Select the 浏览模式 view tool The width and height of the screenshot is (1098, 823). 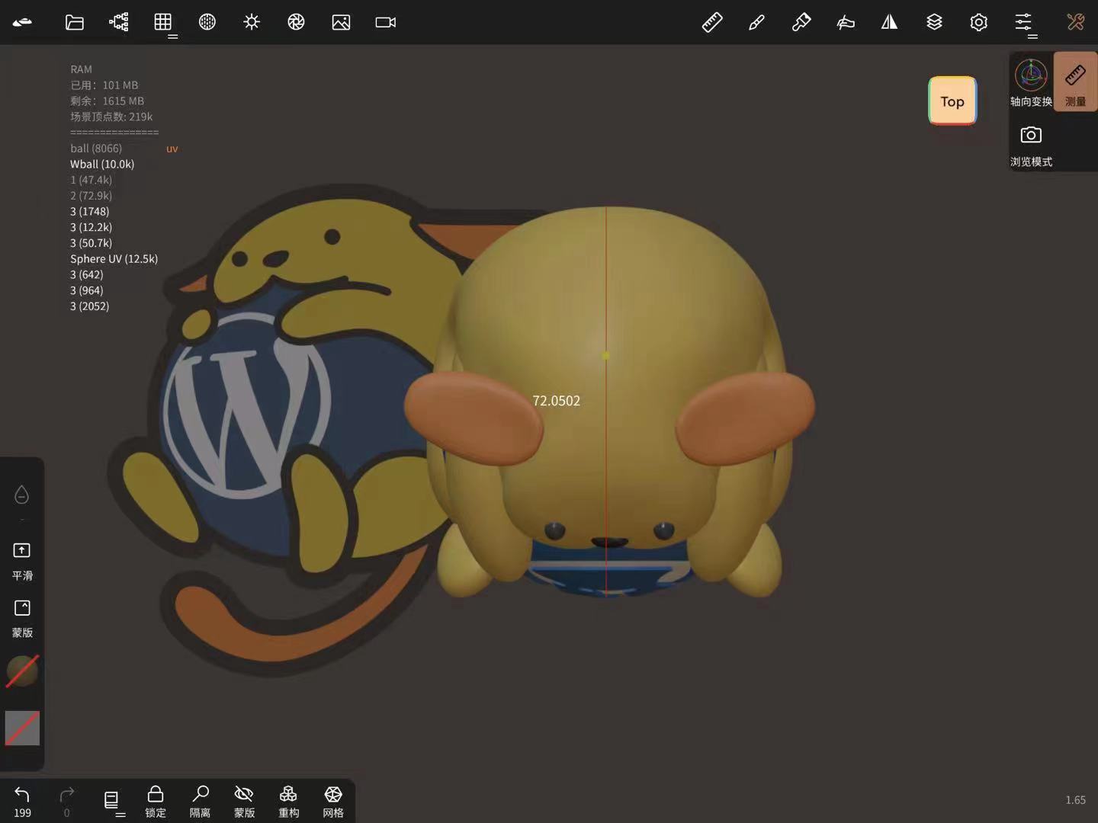(x=1031, y=145)
